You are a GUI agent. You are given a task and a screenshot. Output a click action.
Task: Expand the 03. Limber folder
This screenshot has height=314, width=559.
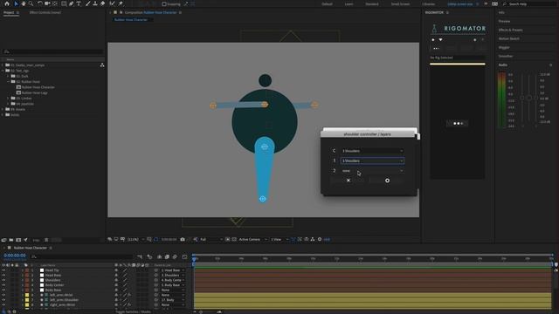click(8, 99)
